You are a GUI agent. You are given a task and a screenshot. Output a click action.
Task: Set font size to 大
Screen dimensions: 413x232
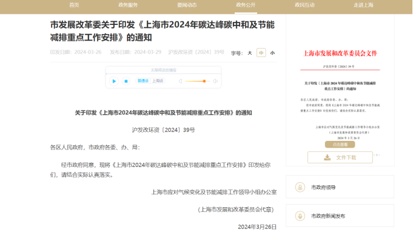tap(250, 53)
